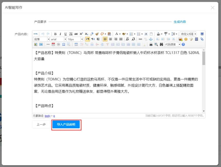
Task: Click the clear document icon
Action: tap(151, 34)
